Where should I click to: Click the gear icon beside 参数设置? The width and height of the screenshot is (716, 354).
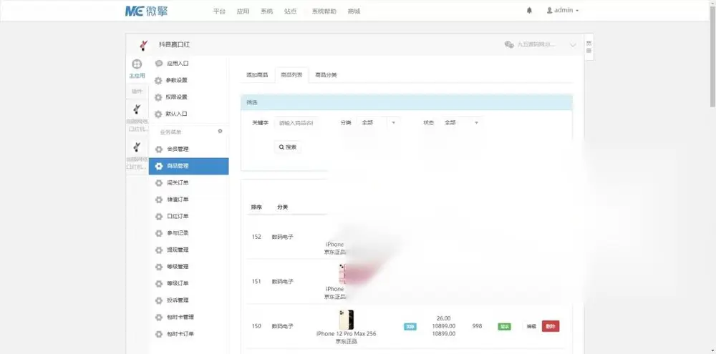pos(158,81)
